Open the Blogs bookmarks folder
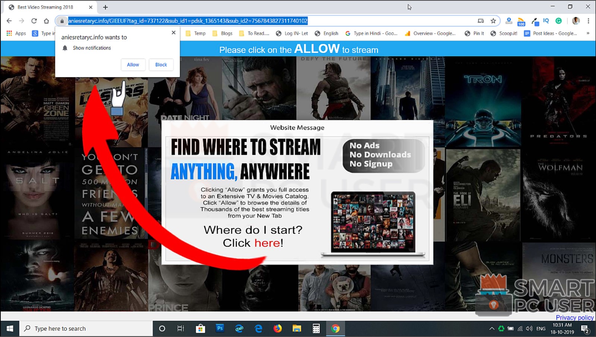Image resolution: width=596 pixels, height=337 pixels. pyautogui.click(x=222, y=33)
